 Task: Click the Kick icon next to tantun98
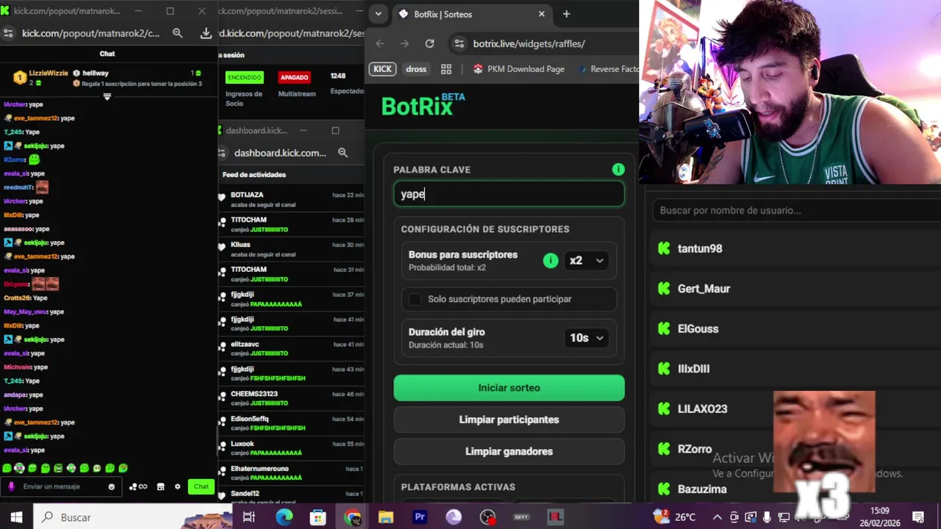tap(664, 248)
